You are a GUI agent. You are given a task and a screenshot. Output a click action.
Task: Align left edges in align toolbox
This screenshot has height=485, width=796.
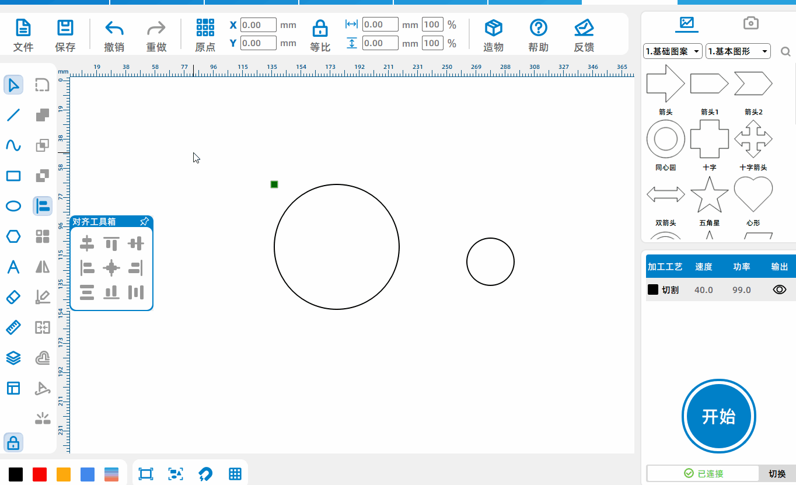[x=87, y=268]
